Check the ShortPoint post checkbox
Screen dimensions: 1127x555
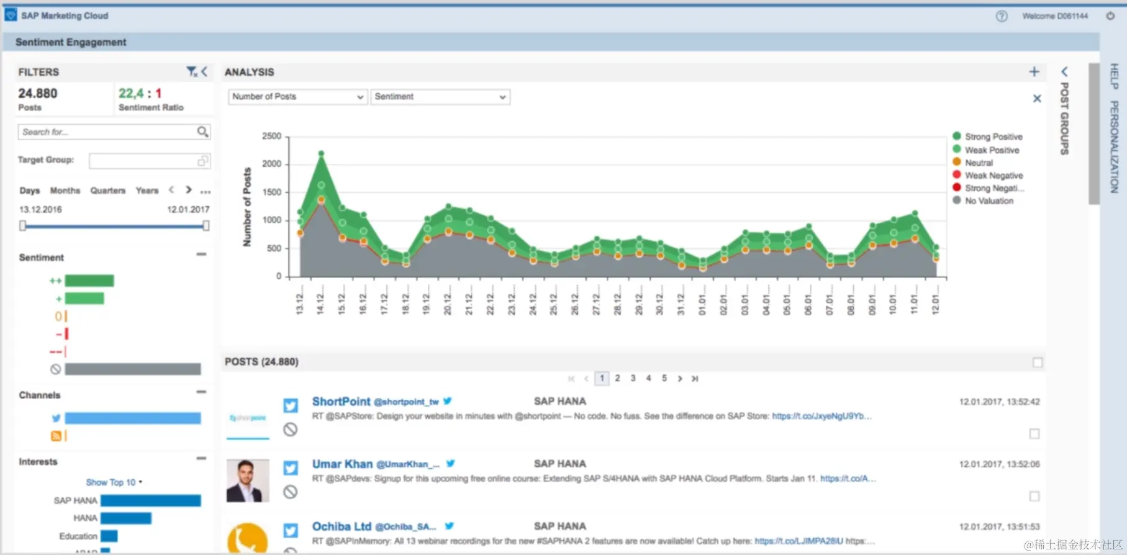1034,434
